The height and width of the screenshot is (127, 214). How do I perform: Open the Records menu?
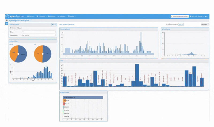[x=30, y=16]
